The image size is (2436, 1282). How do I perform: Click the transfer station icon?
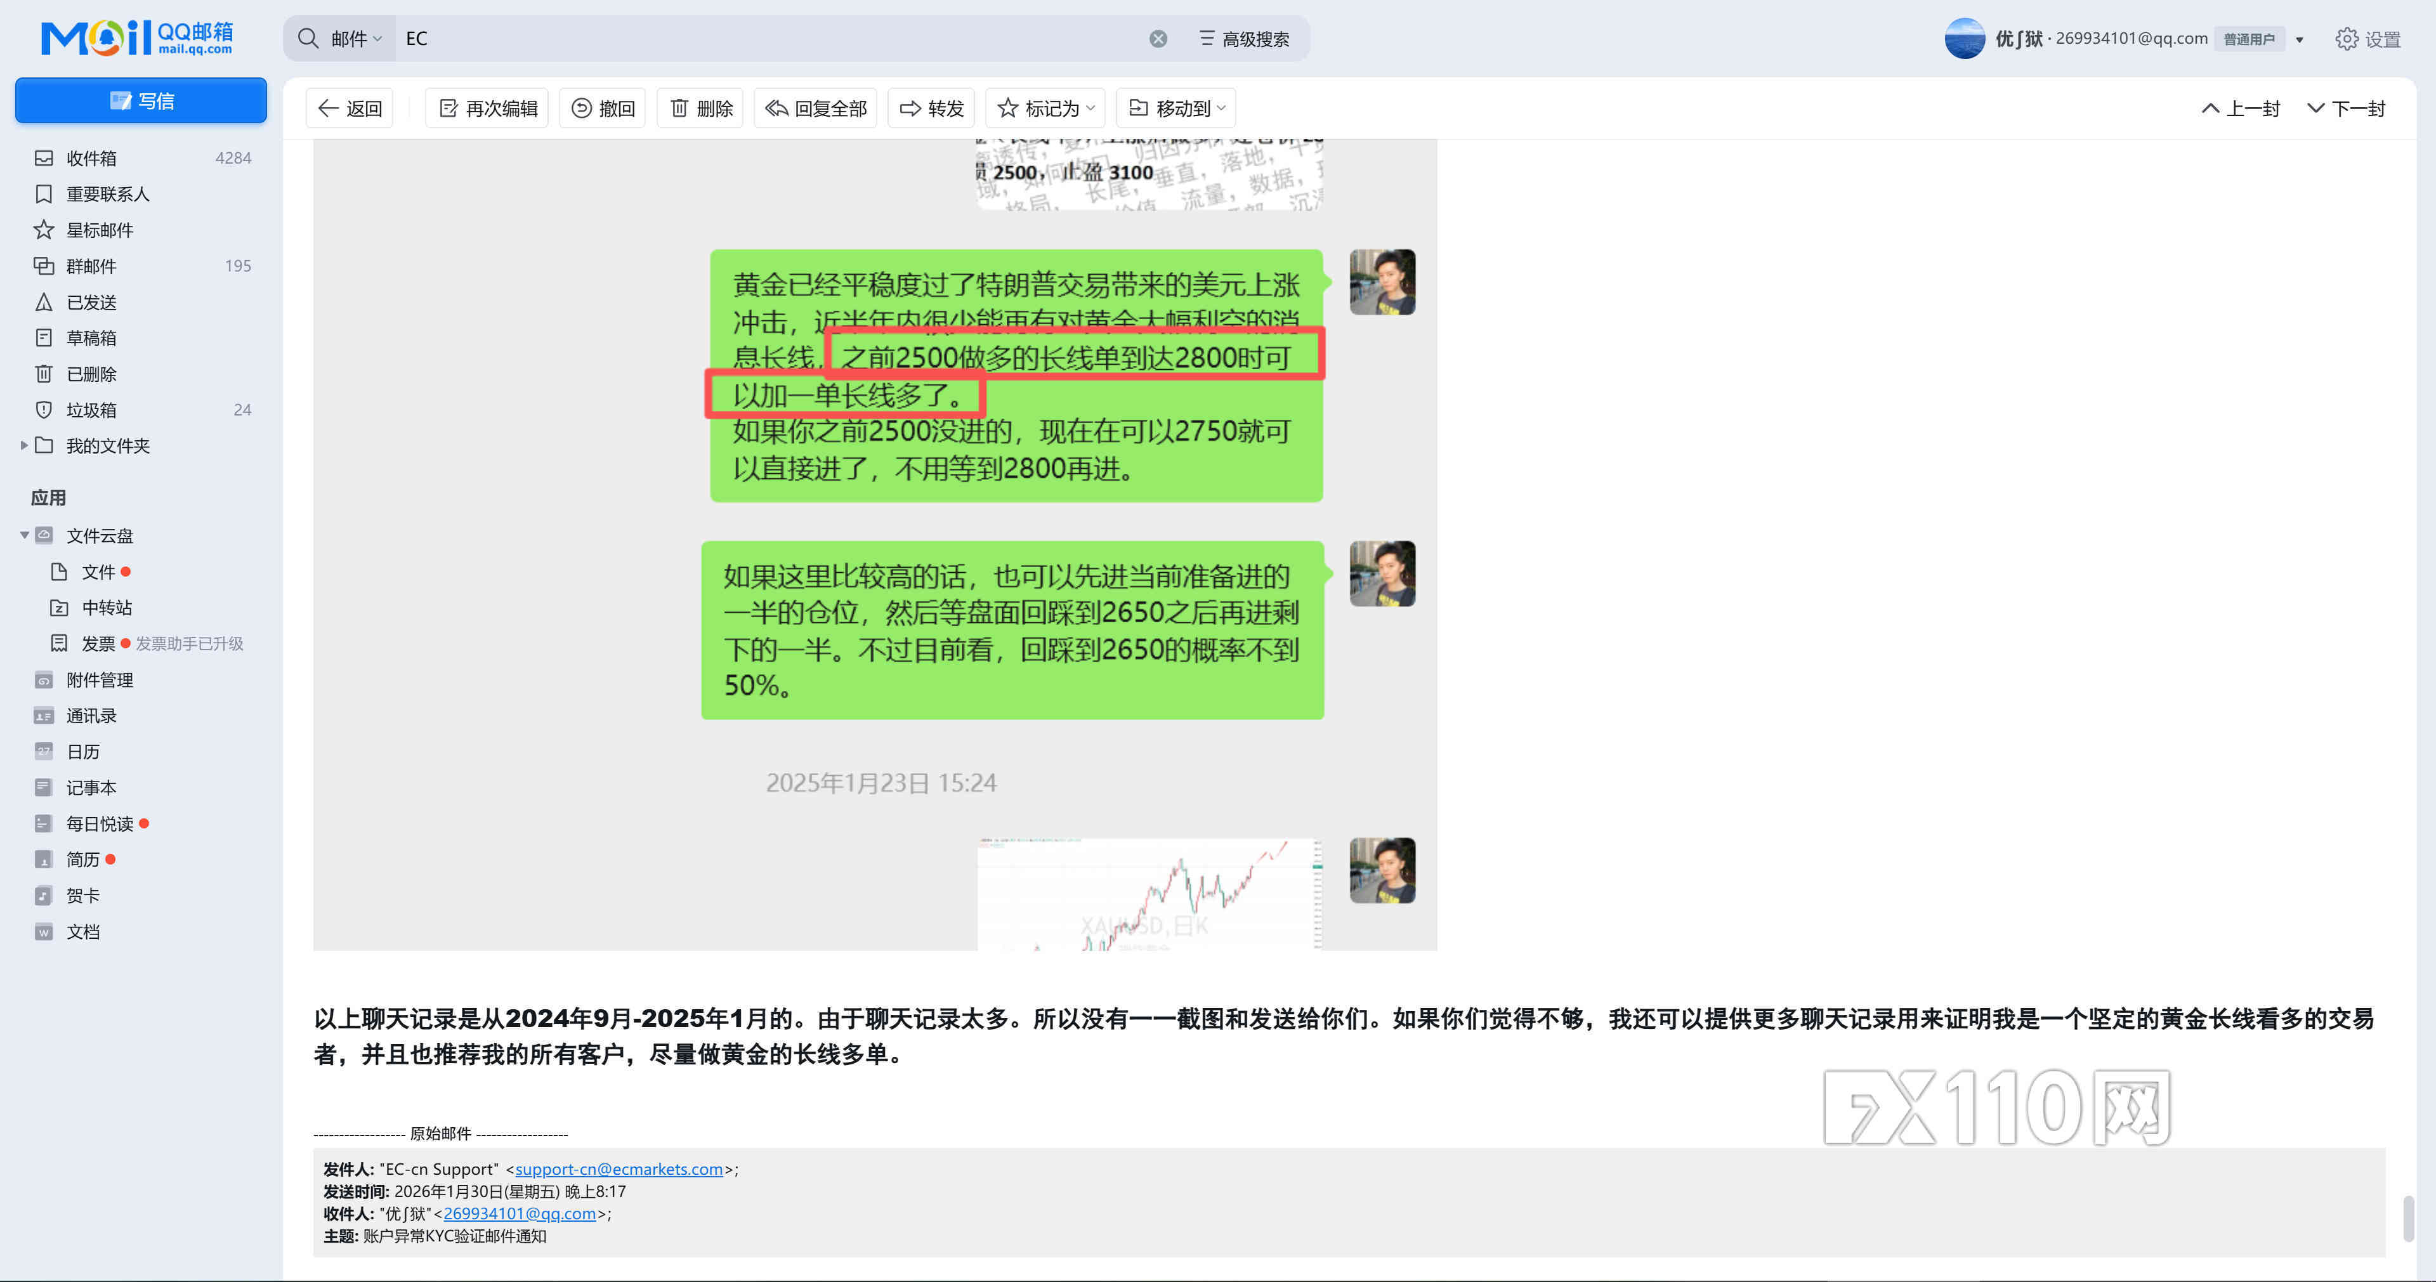point(58,607)
